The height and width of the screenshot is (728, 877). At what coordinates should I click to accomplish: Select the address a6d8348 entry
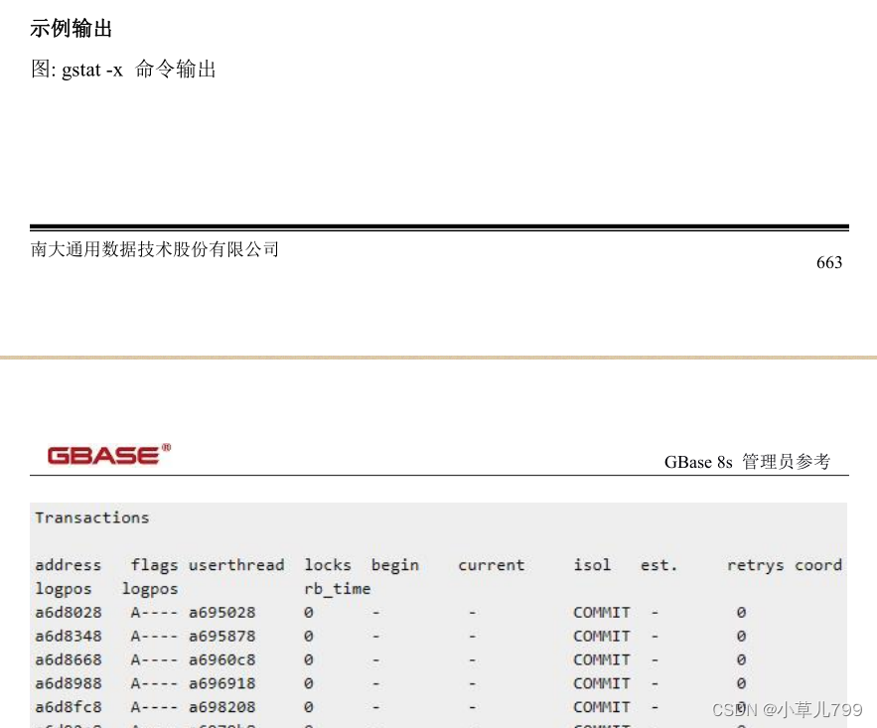coord(67,636)
